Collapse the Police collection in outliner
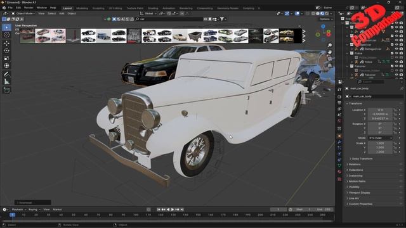Screen dimensions: 406x228 [x=347, y=53]
